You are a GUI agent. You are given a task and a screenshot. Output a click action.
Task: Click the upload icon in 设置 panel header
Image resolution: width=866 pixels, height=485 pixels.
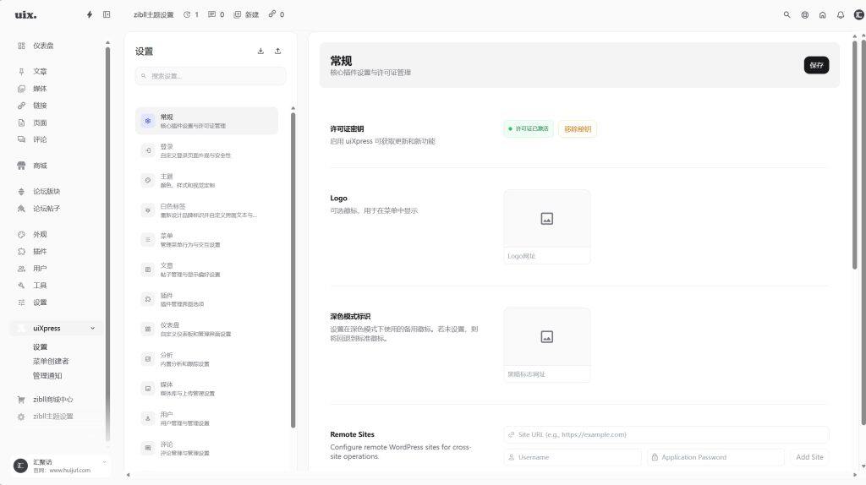pyautogui.click(x=277, y=52)
